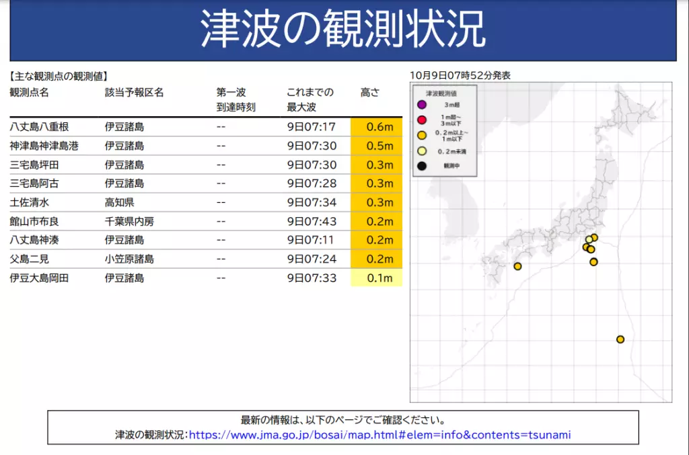The image size is (689, 455).
Task: Click the pale yellow marker on the map
Action: click(x=589, y=239)
